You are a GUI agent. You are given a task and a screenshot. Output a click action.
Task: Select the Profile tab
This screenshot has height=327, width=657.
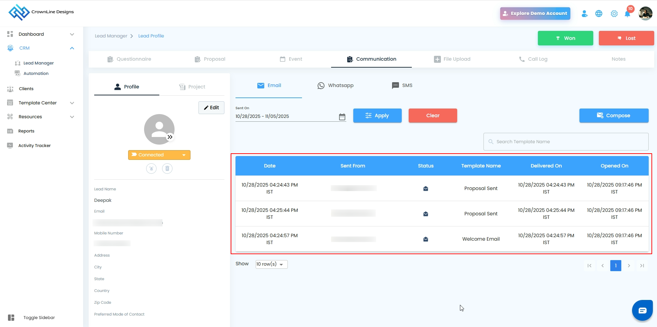coord(127,87)
